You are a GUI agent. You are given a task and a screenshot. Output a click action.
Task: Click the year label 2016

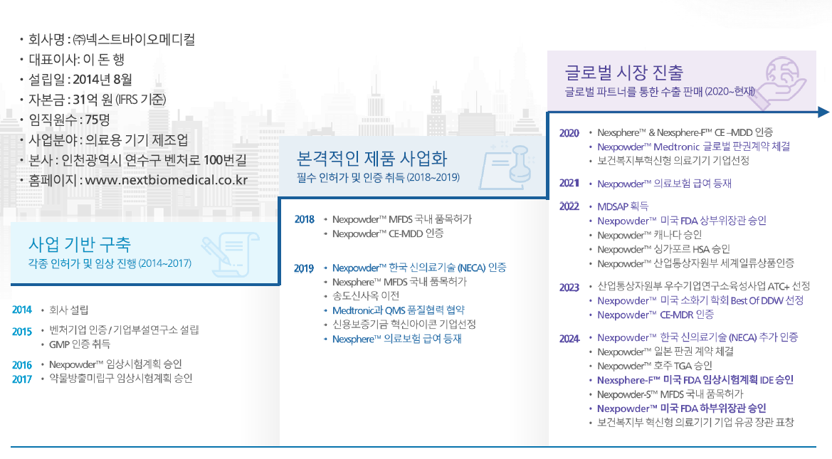tap(22, 365)
